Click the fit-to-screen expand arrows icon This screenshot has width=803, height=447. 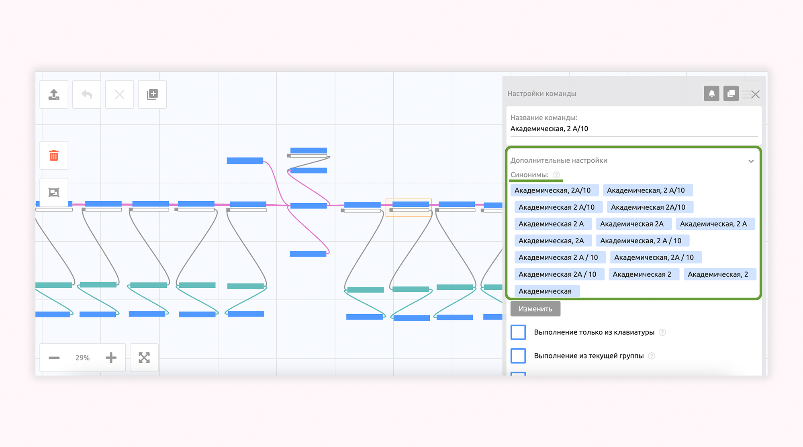[144, 358]
